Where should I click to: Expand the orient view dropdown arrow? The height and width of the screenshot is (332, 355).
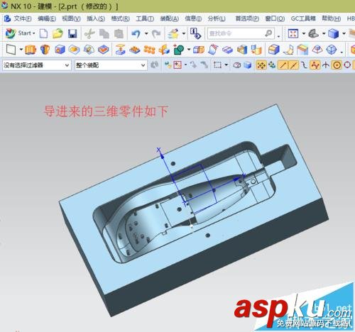click(x=324, y=33)
